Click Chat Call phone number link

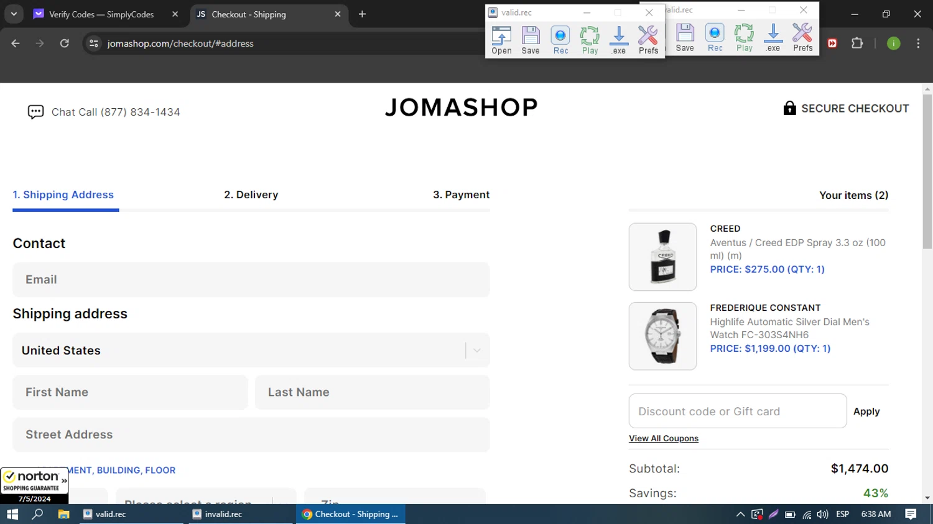click(116, 112)
